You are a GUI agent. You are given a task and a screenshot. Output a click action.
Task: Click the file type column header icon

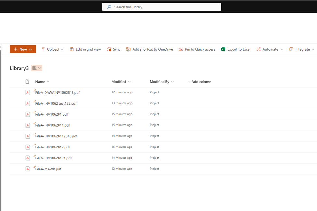pos(27,82)
